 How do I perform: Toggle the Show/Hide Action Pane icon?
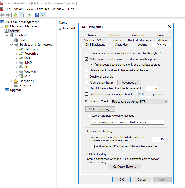point(43,15)
